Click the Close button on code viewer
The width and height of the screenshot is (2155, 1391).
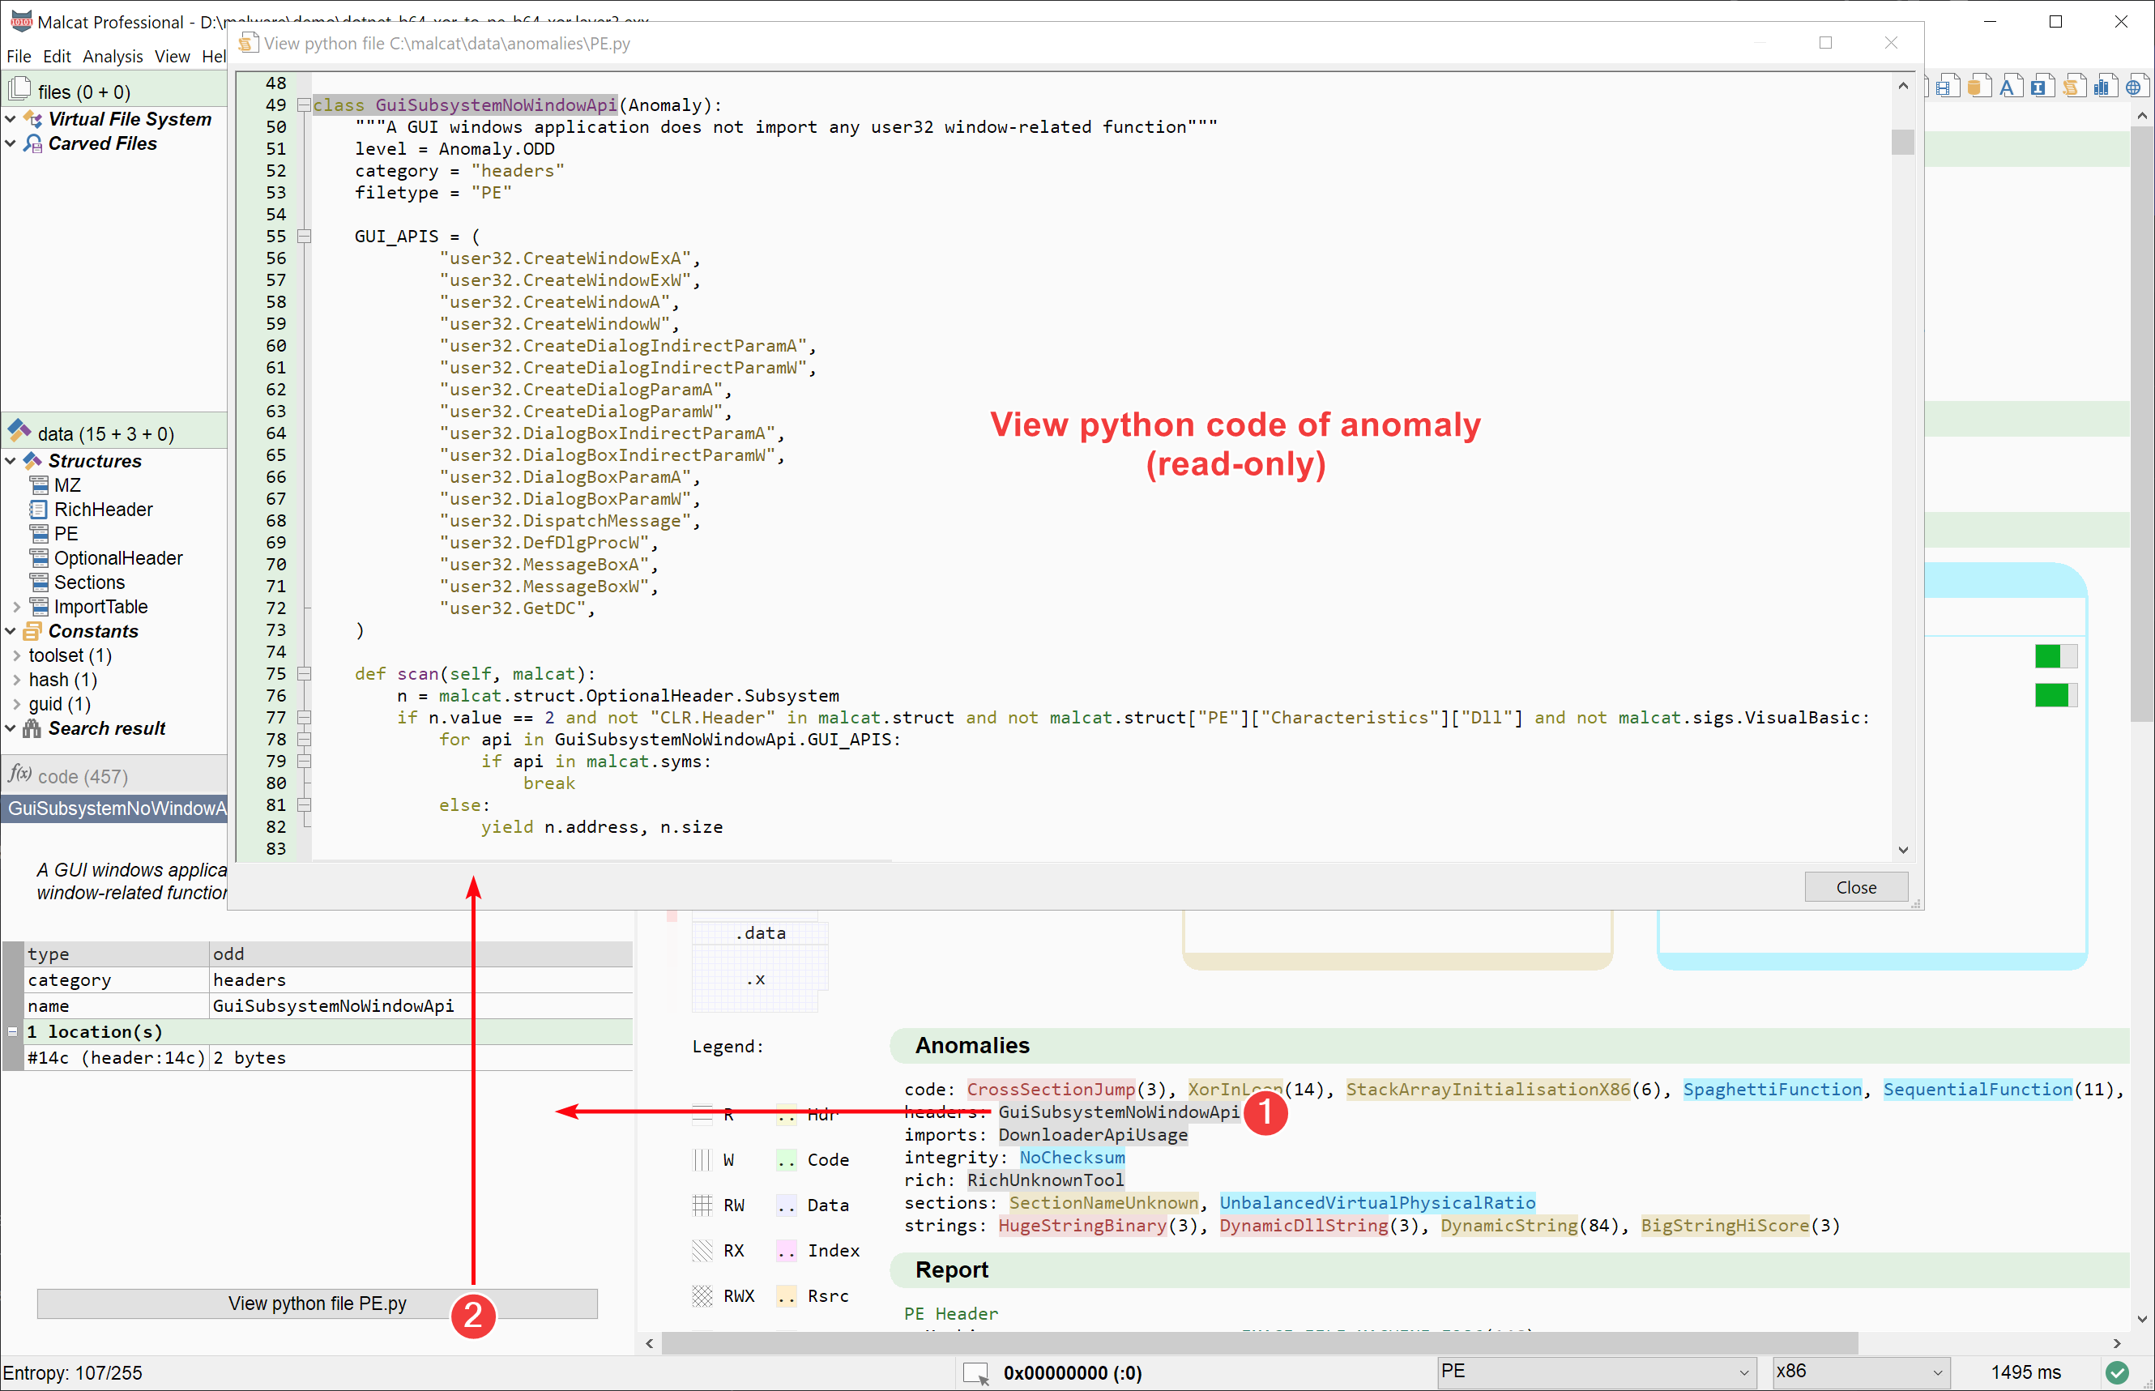(1857, 885)
